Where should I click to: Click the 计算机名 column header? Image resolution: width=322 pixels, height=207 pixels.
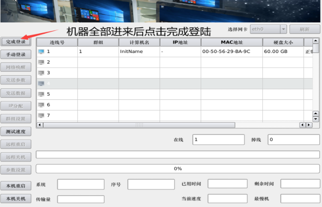tap(139, 42)
